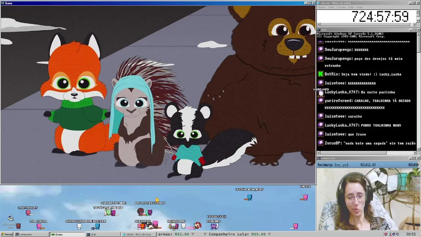Open Exibir menu in Bloco de notas

[351, 7]
